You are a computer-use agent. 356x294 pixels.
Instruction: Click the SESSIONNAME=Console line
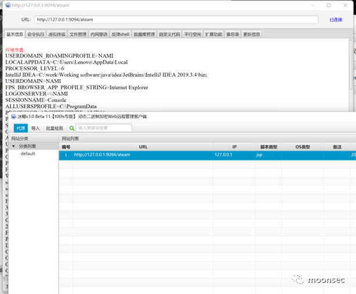click(x=36, y=100)
